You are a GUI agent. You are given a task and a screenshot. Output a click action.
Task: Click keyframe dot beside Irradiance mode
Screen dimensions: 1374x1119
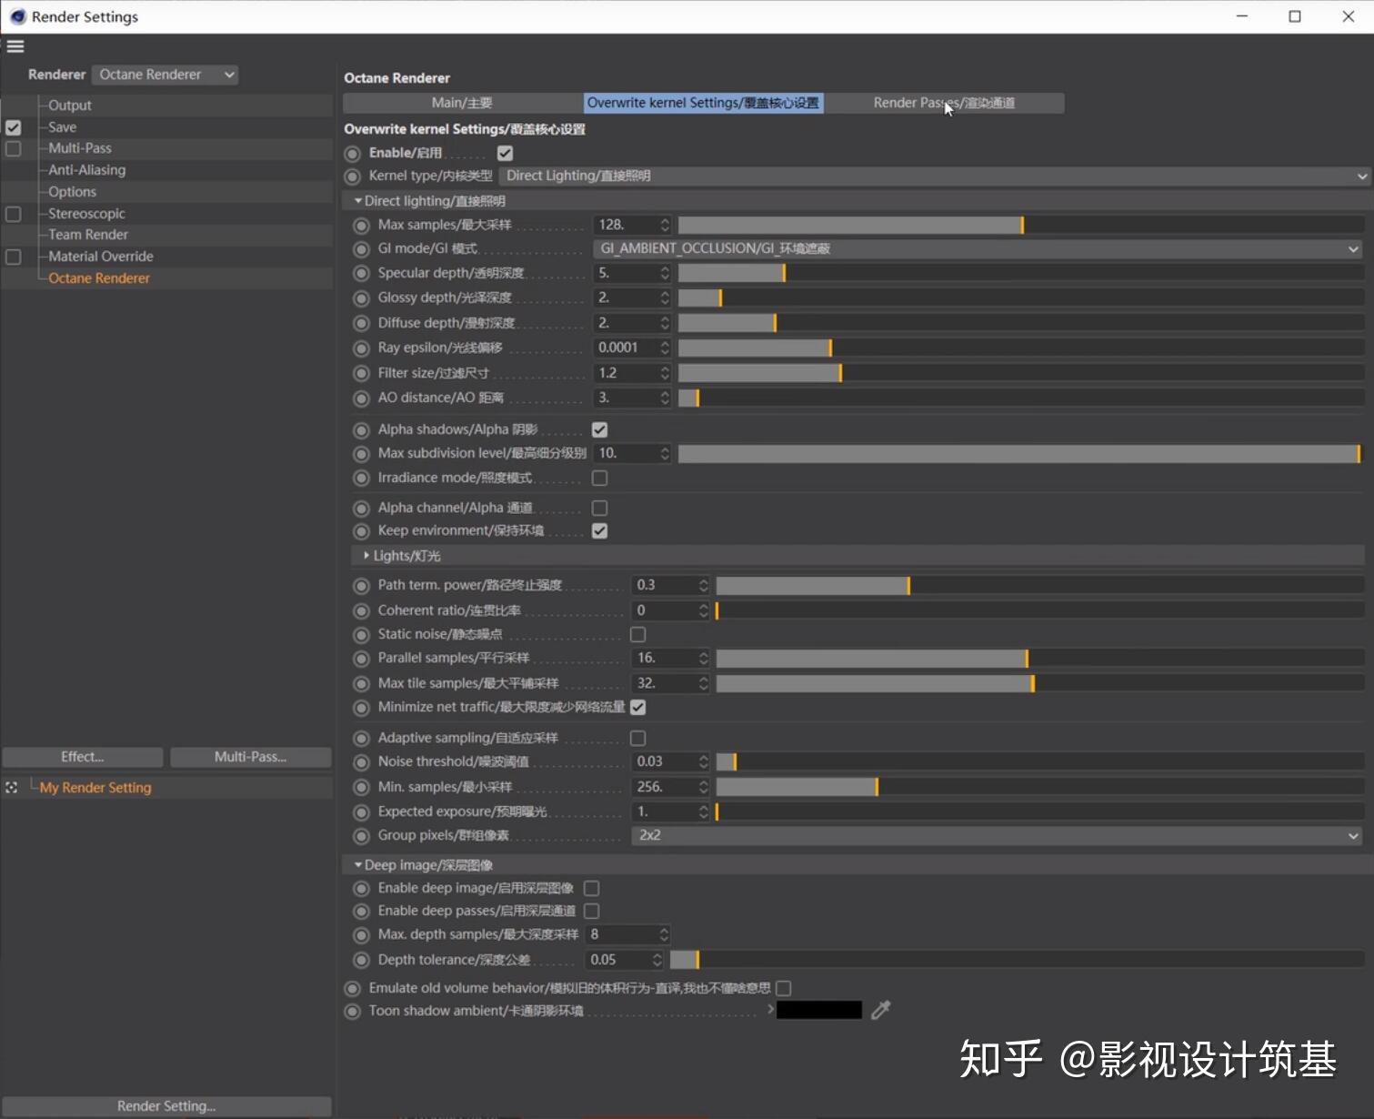point(361,479)
